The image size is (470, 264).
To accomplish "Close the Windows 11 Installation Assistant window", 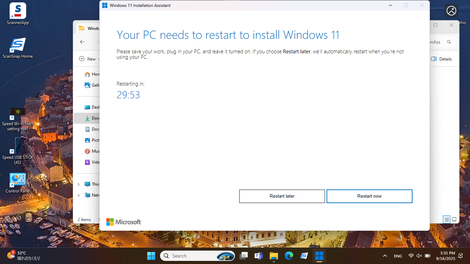I will pyautogui.click(x=422, y=5).
